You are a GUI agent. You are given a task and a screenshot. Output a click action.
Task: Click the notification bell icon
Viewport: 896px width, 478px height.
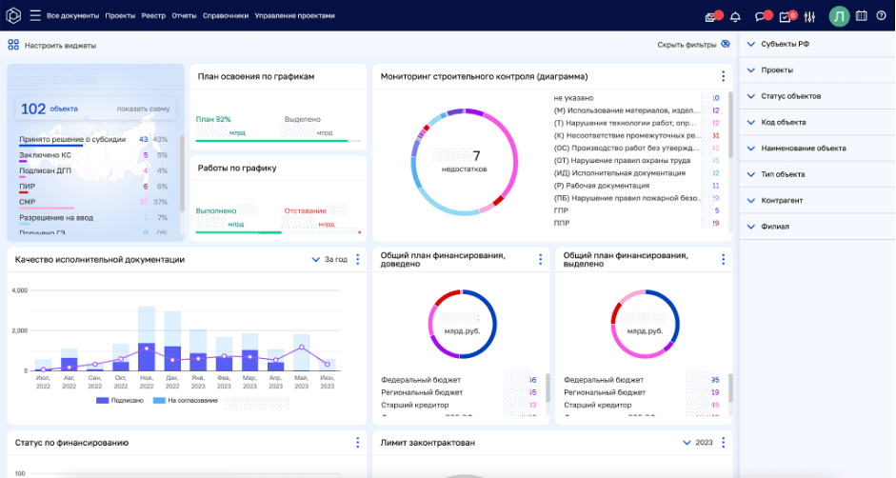pyautogui.click(x=735, y=16)
